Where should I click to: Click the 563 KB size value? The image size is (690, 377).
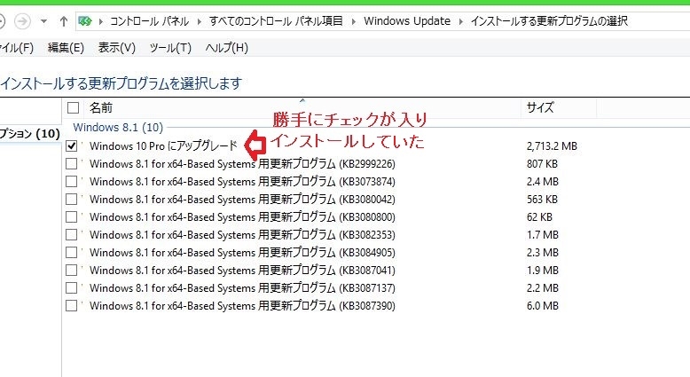542,199
